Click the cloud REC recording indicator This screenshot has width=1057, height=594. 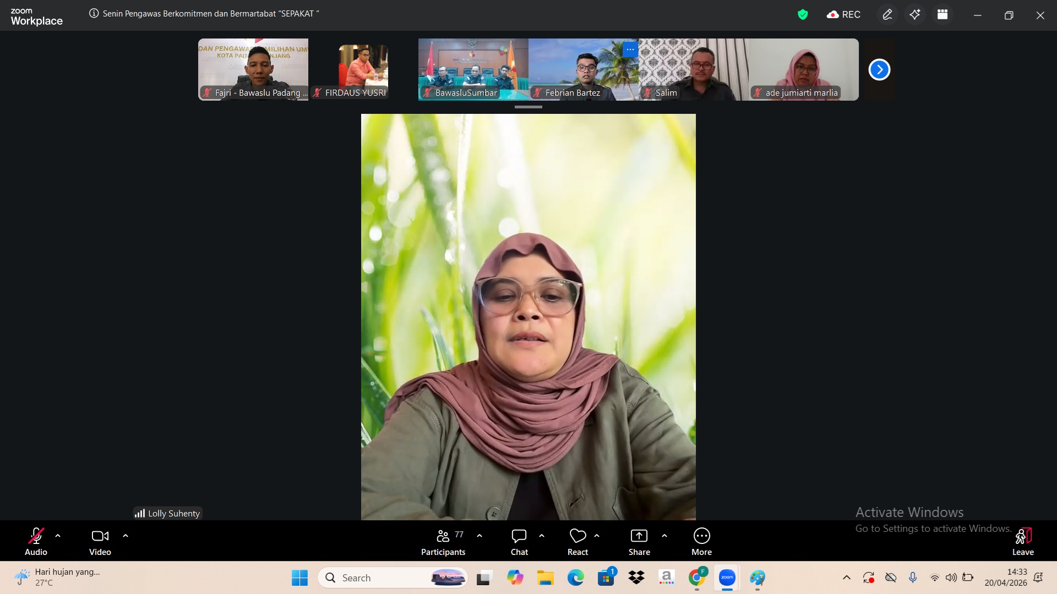[x=843, y=15]
